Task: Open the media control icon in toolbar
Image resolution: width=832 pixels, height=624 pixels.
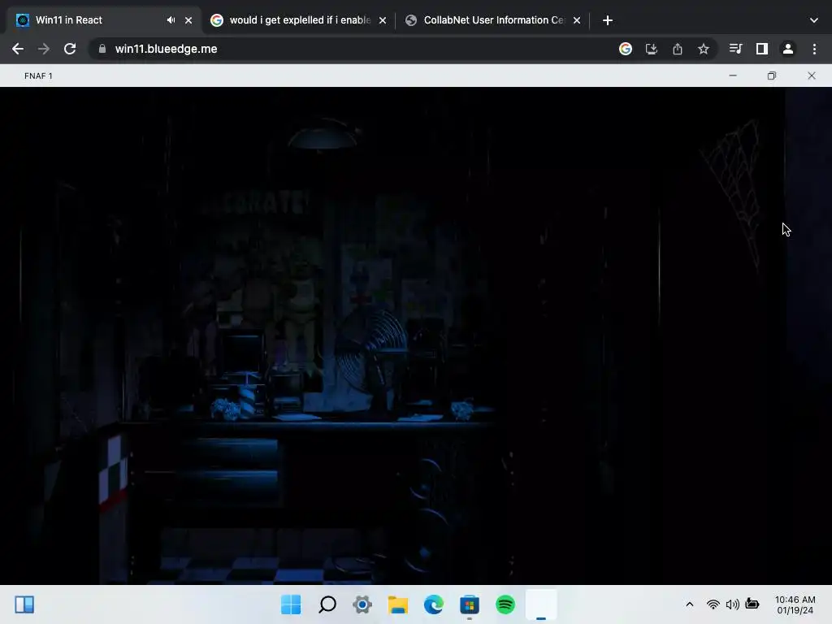Action: (x=735, y=49)
